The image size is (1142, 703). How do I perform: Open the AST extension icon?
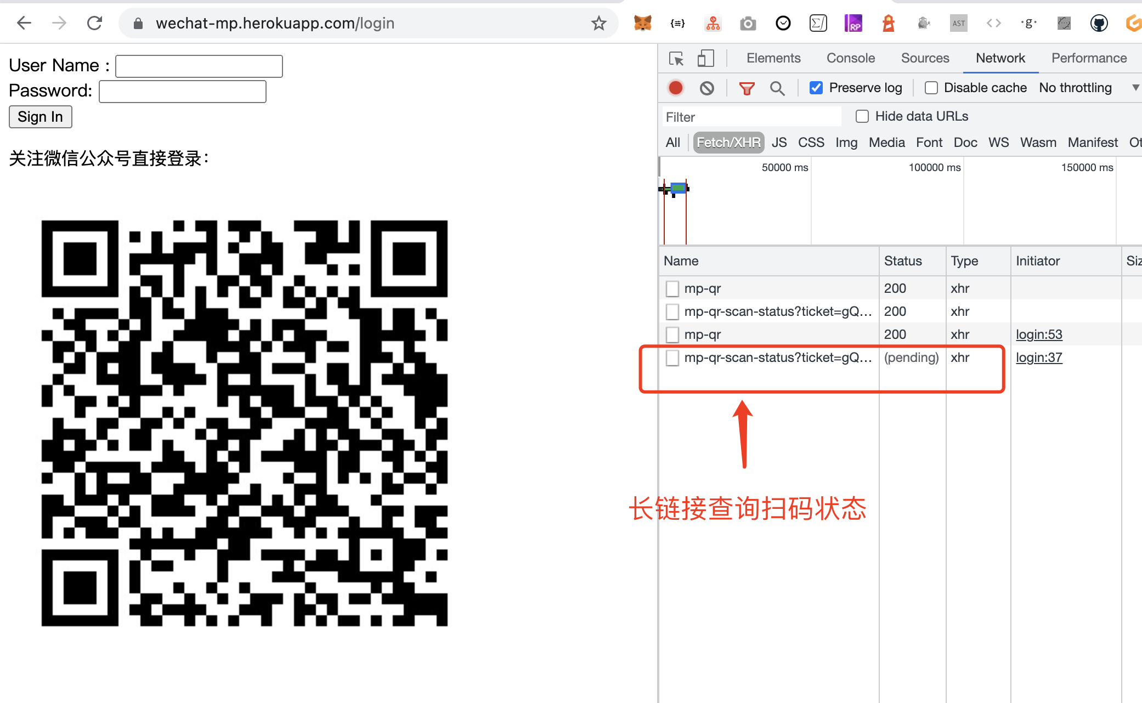958,23
